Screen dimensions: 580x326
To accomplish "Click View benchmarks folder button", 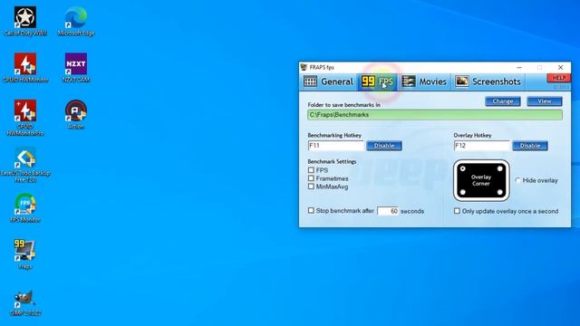I will coord(545,101).
